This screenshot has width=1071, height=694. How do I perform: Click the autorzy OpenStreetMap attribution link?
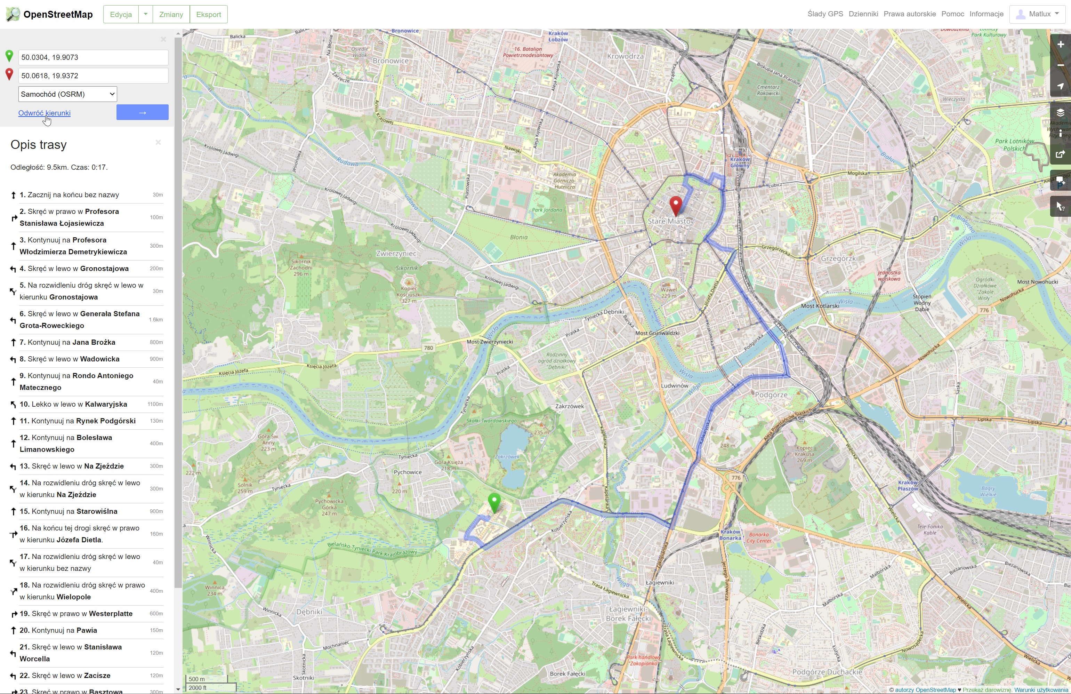click(925, 690)
